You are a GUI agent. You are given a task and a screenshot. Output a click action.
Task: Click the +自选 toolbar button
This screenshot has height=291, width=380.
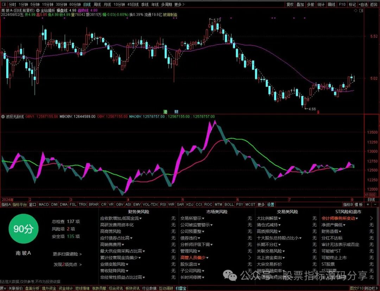[x=363, y=4]
